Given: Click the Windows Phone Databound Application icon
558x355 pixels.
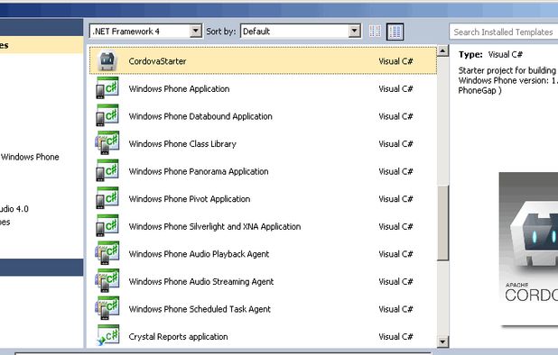Looking at the screenshot, I should tap(107, 115).
